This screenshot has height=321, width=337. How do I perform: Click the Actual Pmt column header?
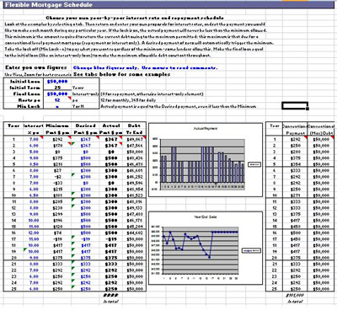(111, 129)
